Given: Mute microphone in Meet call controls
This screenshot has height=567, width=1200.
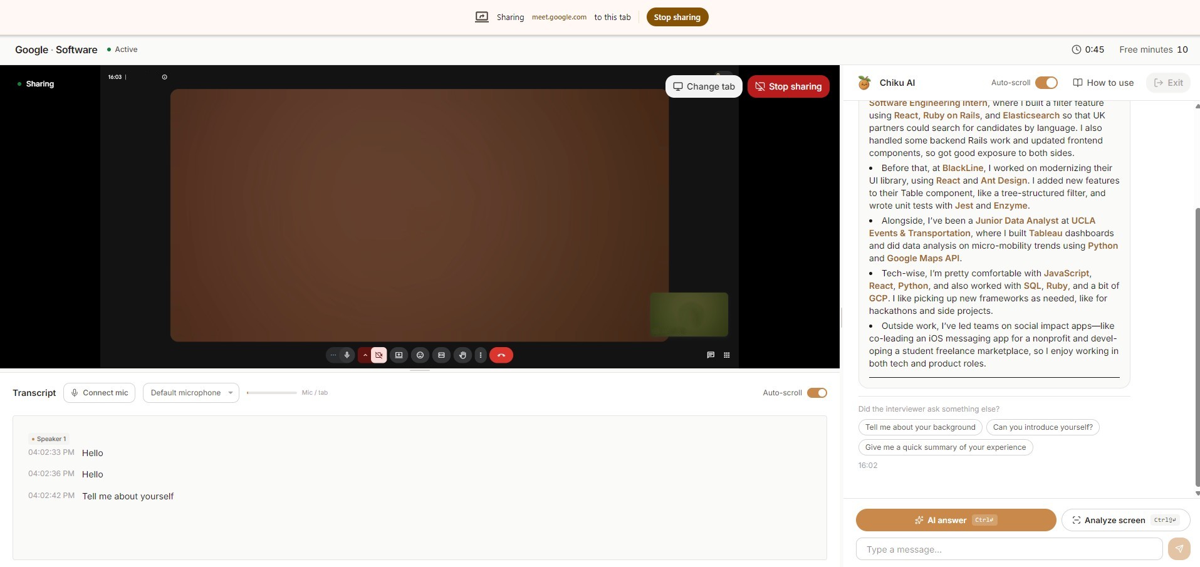Looking at the screenshot, I should point(347,355).
